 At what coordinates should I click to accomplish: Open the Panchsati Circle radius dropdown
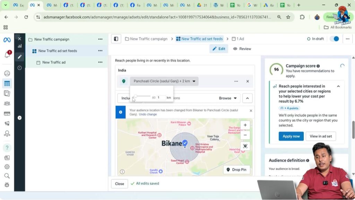194,81
